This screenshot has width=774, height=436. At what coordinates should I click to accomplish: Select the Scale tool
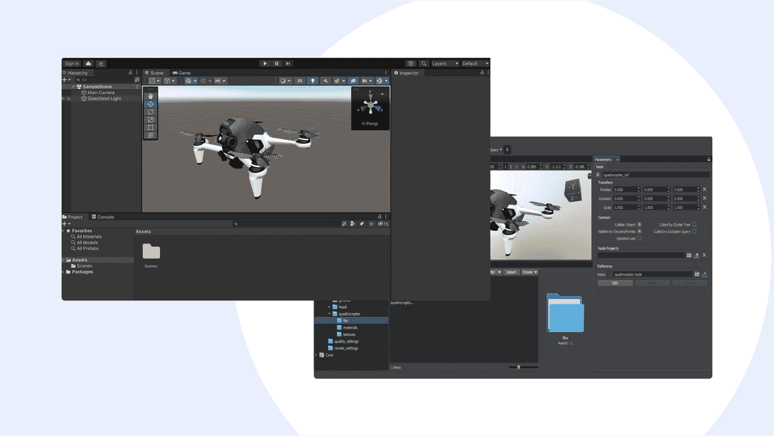point(150,119)
